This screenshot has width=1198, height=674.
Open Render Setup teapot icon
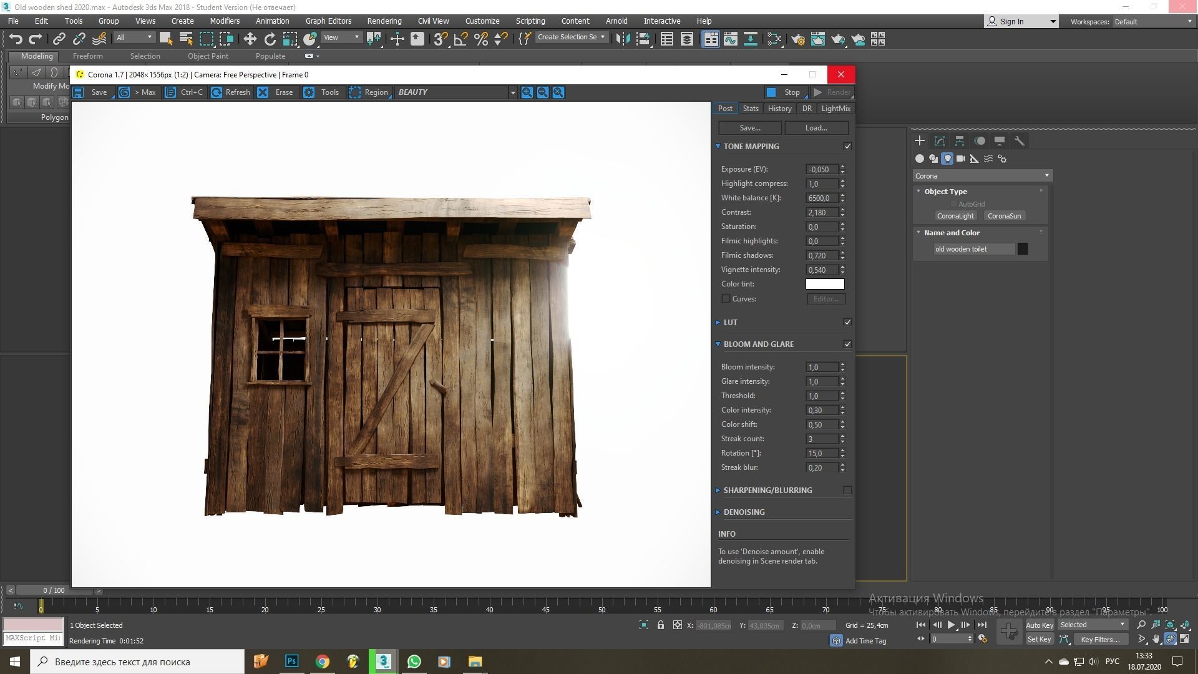tap(797, 39)
